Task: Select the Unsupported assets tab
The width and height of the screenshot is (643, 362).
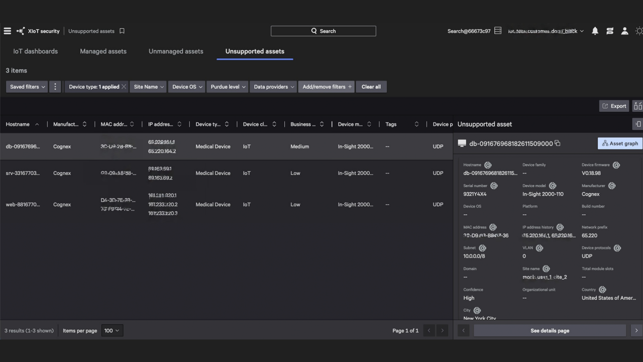Action: coord(255,51)
